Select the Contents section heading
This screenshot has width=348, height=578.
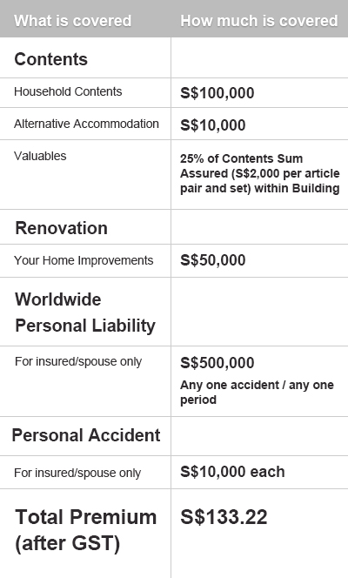(50, 59)
